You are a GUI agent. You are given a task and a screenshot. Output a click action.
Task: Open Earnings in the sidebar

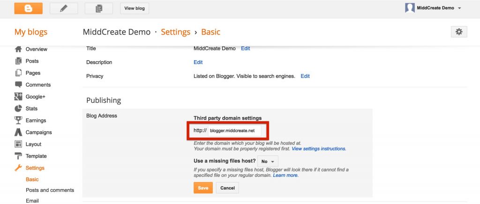pos(36,120)
